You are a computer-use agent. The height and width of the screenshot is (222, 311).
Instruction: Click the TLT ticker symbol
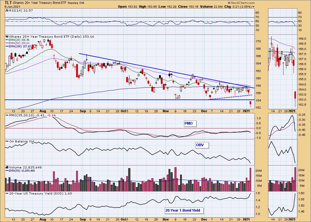(x=8, y=3)
